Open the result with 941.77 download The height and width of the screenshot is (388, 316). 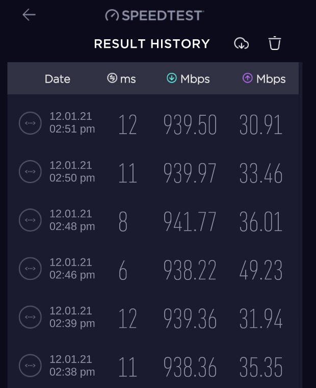point(153,220)
